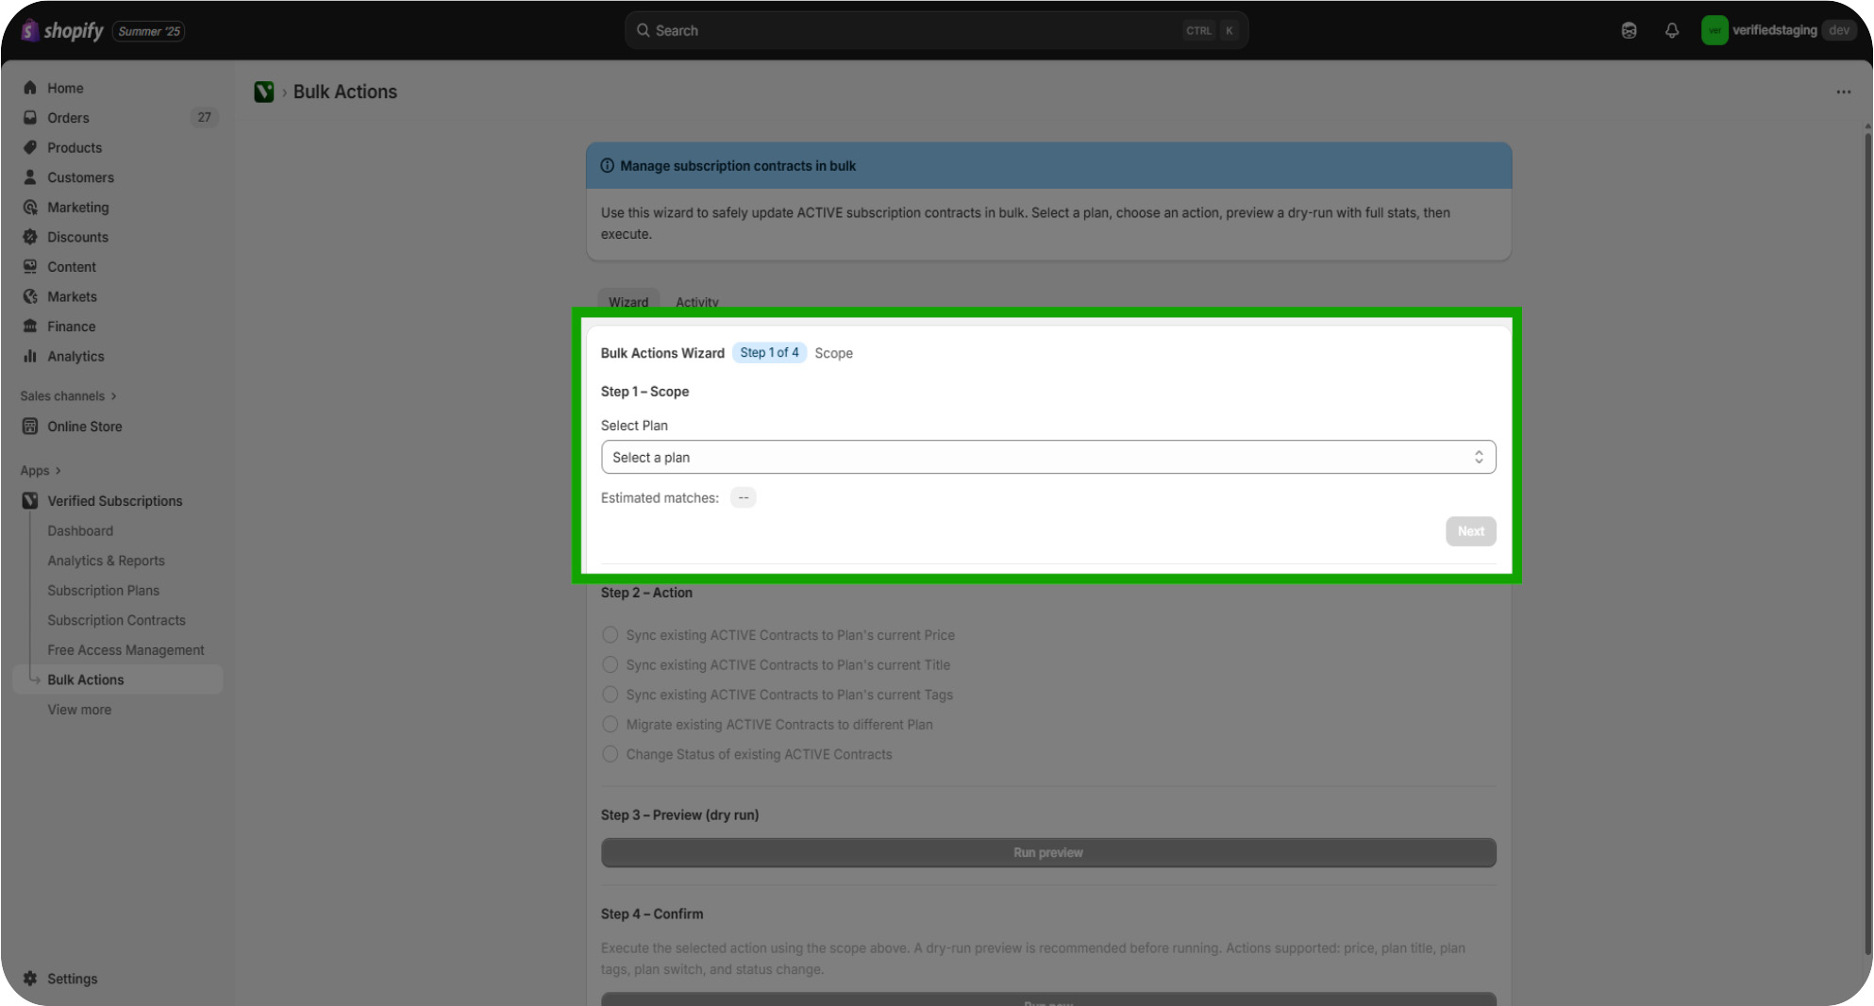Expand View more in app navigation
Image resolution: width=1874 pixels, height=1006 pixels.
point(79,710)
